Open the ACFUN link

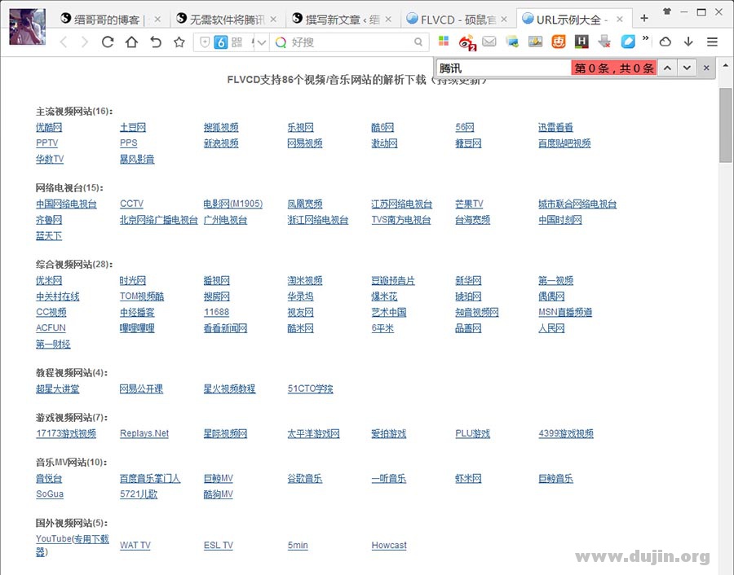point(51,328)
